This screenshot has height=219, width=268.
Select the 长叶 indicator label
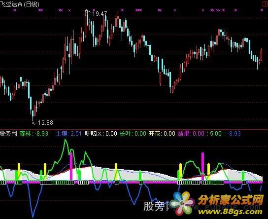[126, 134]
